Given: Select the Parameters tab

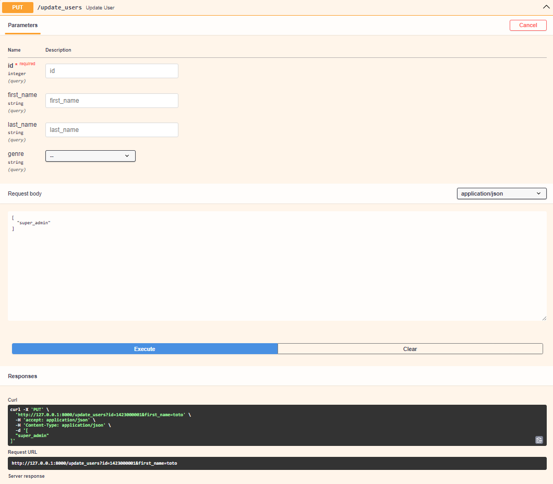Looking at the screenshot, I should [22, 25].
